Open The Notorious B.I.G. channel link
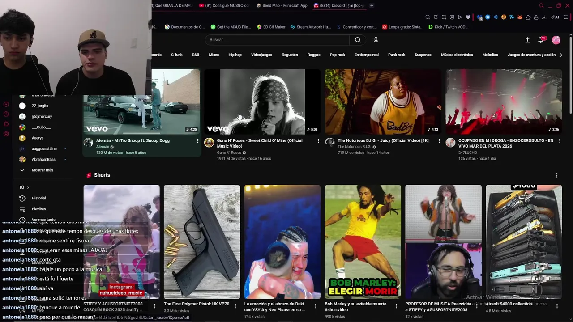Image resolution: width=573 pixels, height=322 pixels. click(x=354, y=147)
